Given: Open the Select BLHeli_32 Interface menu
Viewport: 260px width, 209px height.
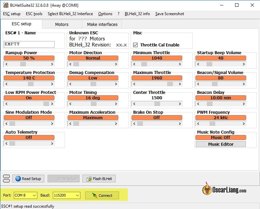Looking at the screenshot, I should [70, 14].
